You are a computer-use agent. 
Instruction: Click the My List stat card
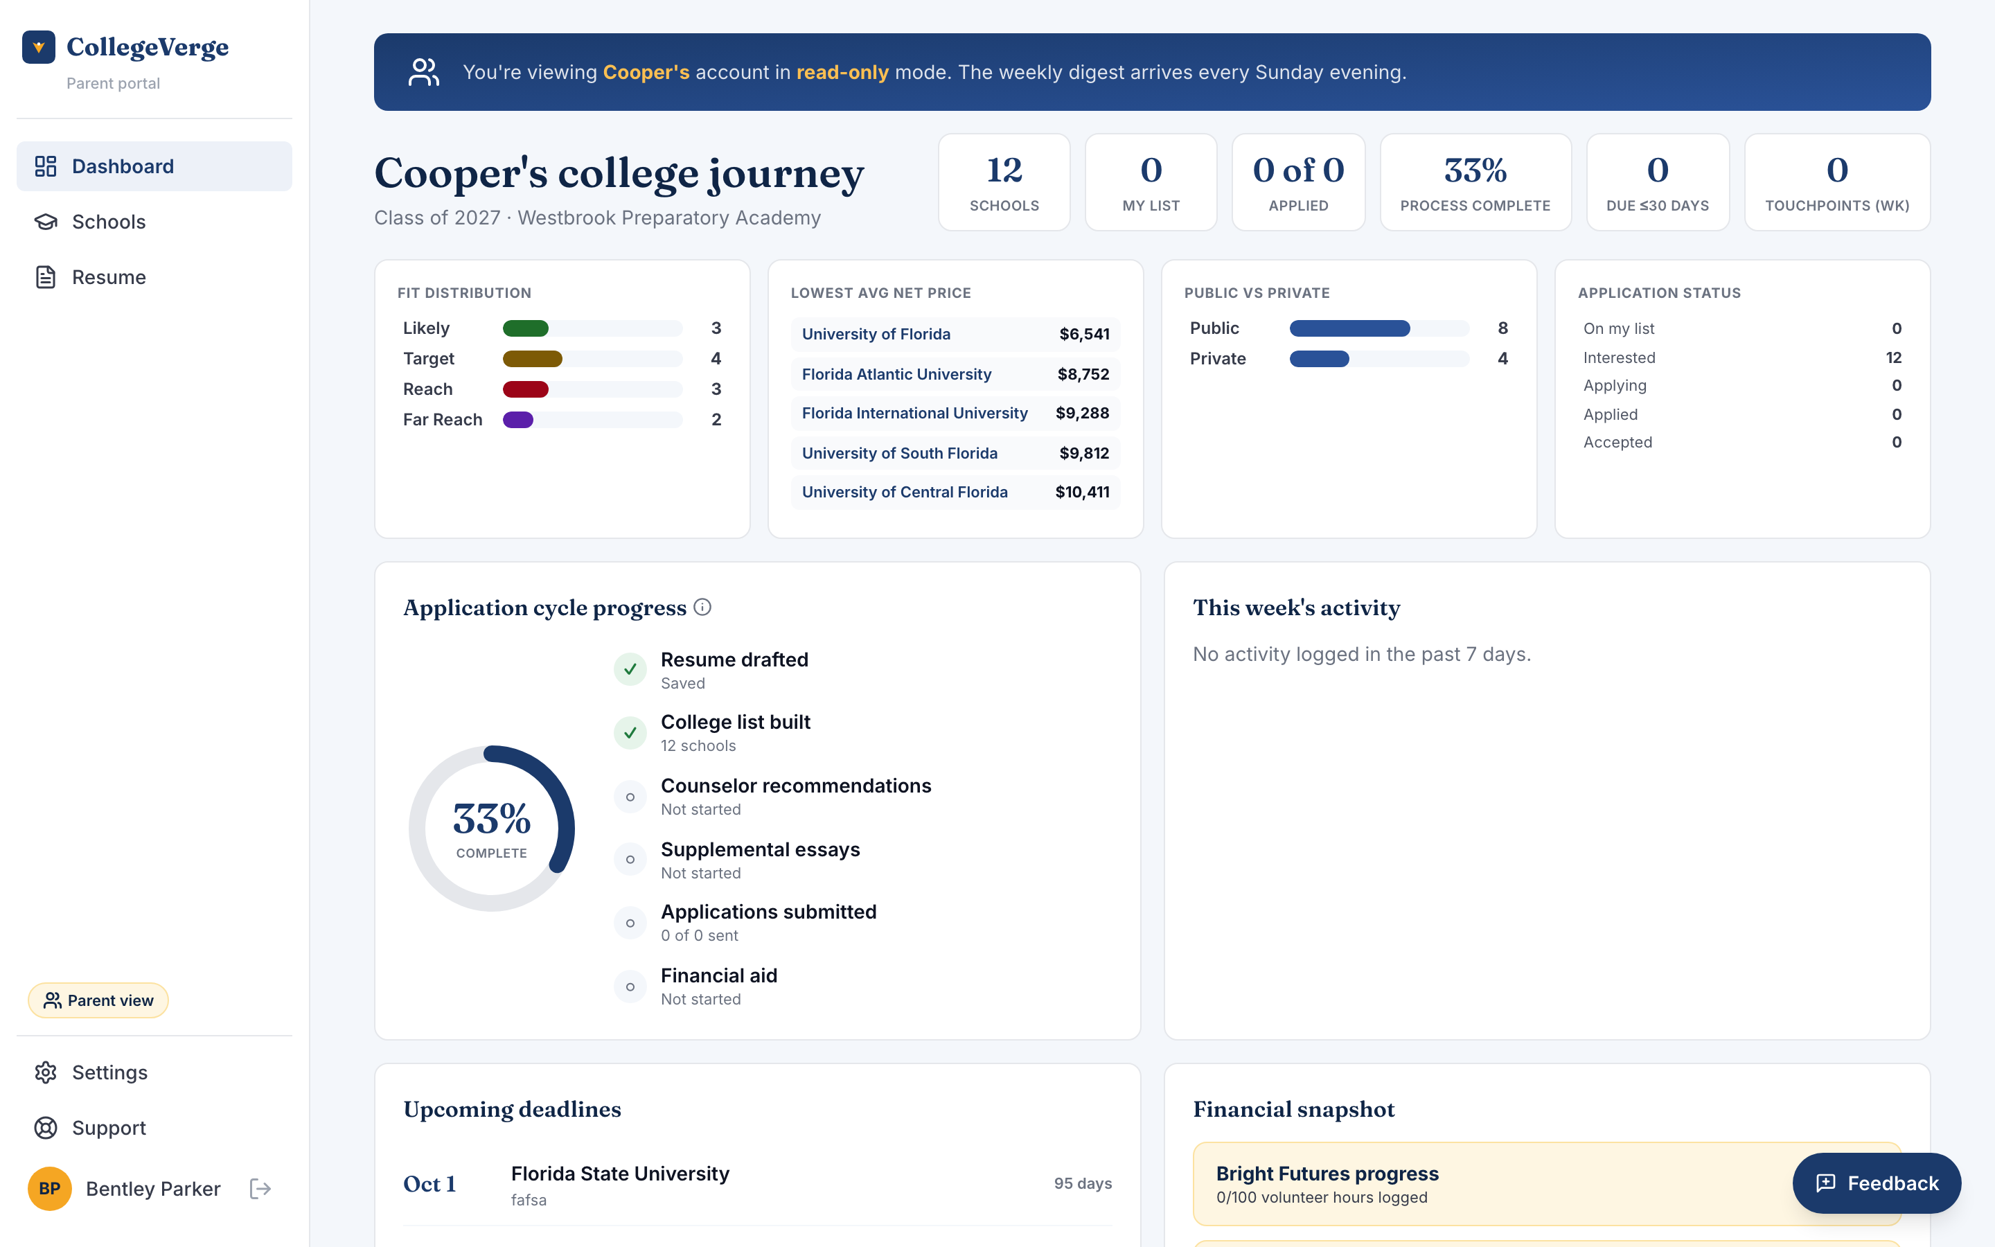click(1151, 182)
